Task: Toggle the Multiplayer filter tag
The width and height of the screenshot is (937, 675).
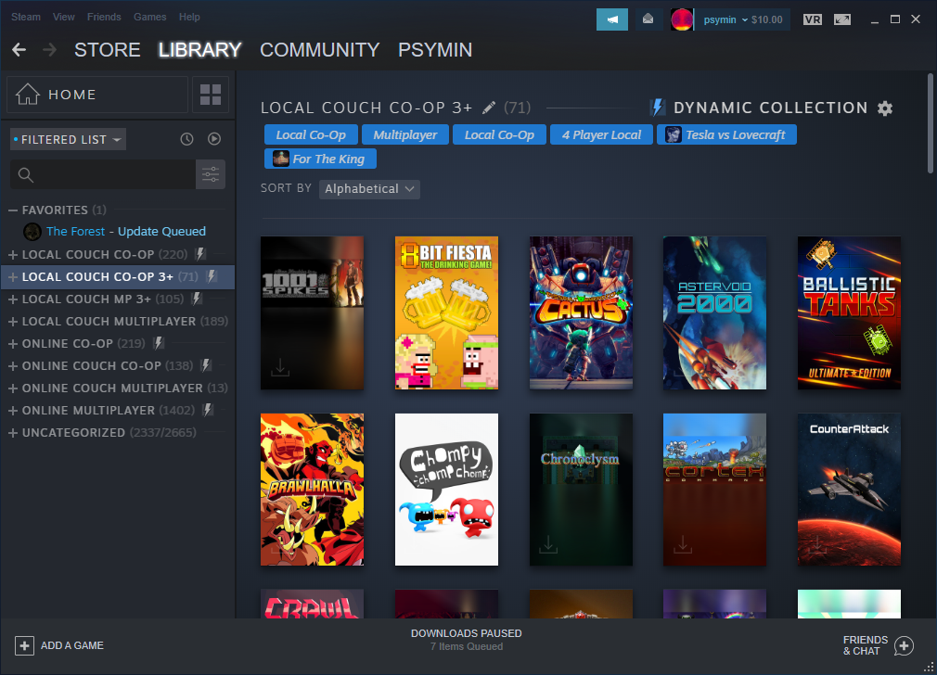Action: 405,134
